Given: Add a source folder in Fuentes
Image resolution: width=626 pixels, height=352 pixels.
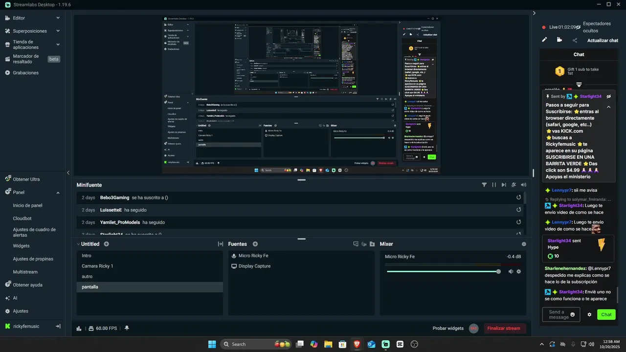Looking at the screenshot, I should (x=372, y=244).
